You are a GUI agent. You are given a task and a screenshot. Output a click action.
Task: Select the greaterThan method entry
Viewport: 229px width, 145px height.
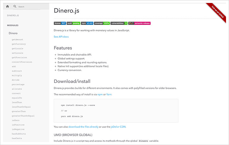pyautogui.click(x=19, y=112)
